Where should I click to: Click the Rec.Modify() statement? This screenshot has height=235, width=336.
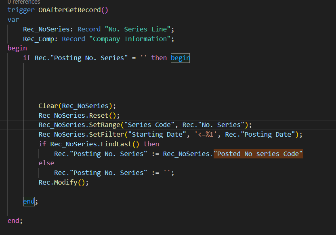(63, 182)
